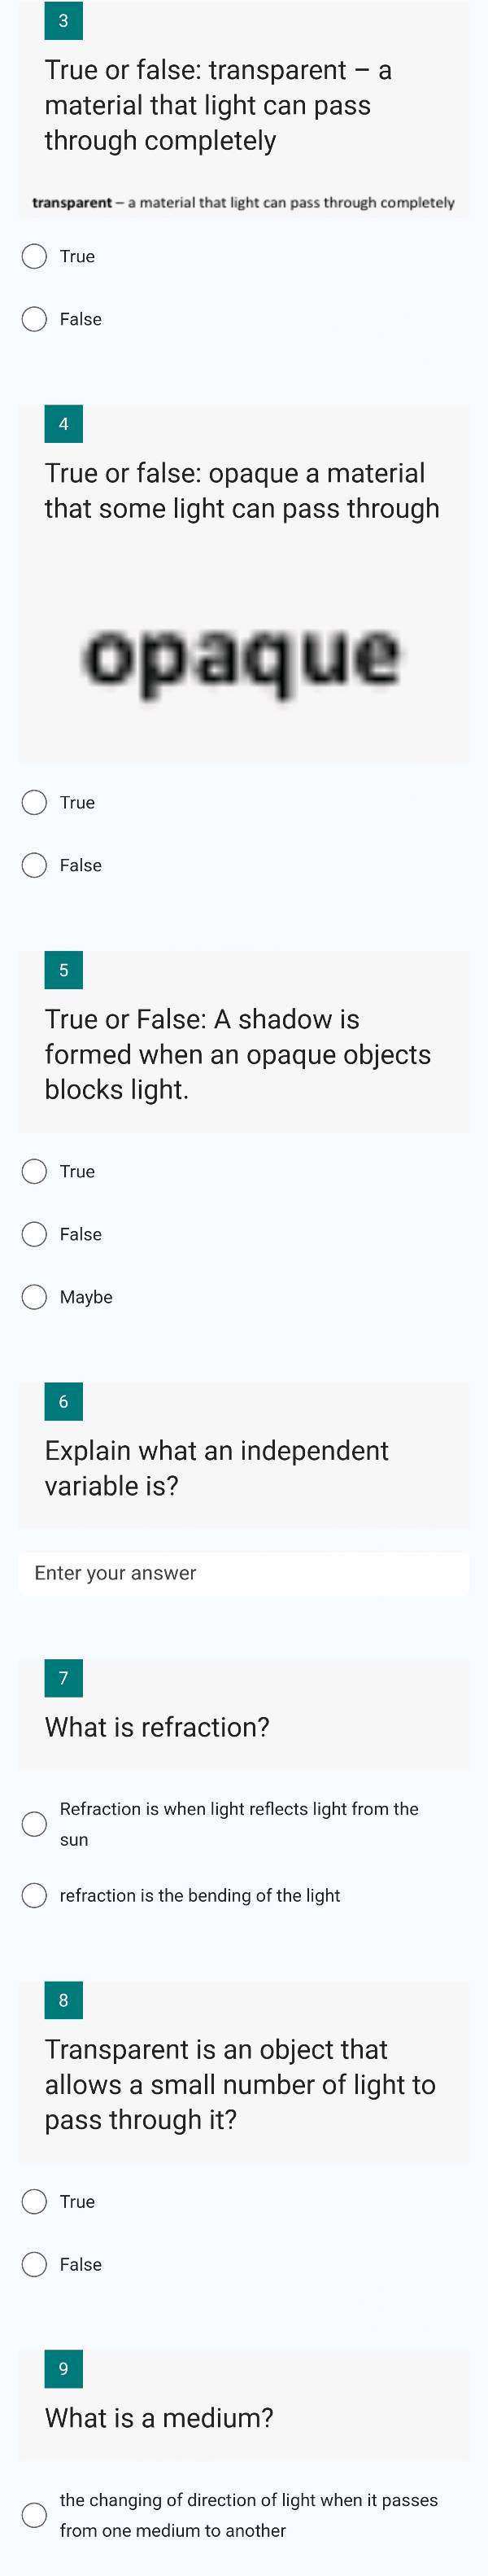
Task: Click the "opaque" image in question 4
Action: point(244,655)
